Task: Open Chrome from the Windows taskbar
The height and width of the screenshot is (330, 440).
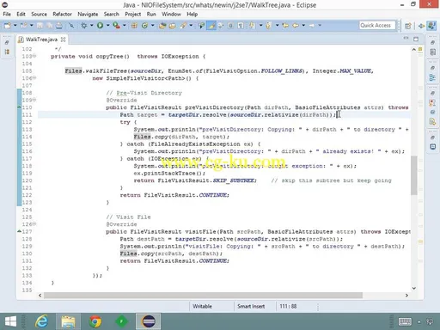Action: [x=95, y=321]
